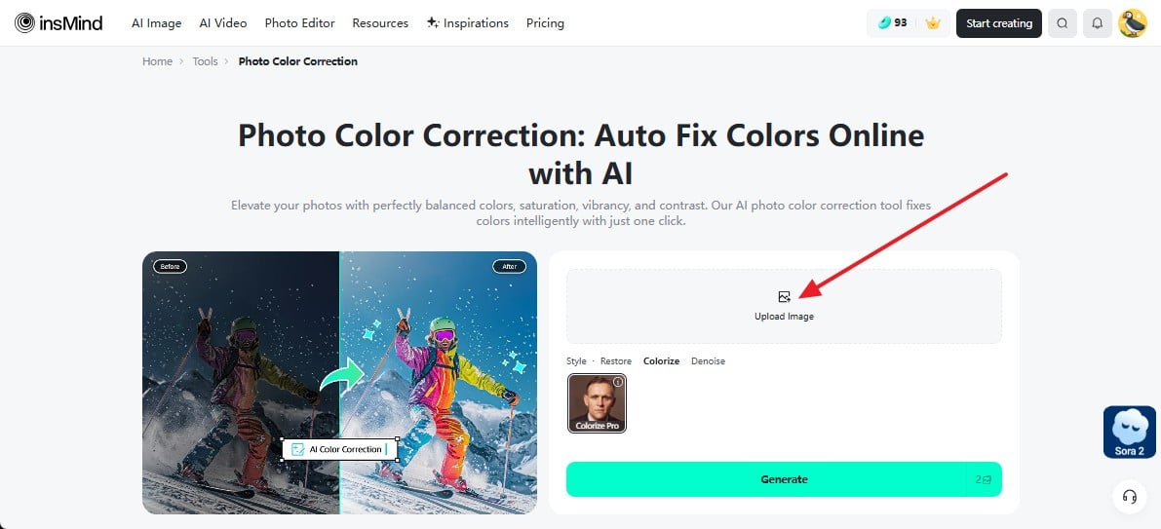Image resolution: width=1161 pixels, height=529 pixels.
Task: Open the headset support chat icon
Action: pos(1129,497)
